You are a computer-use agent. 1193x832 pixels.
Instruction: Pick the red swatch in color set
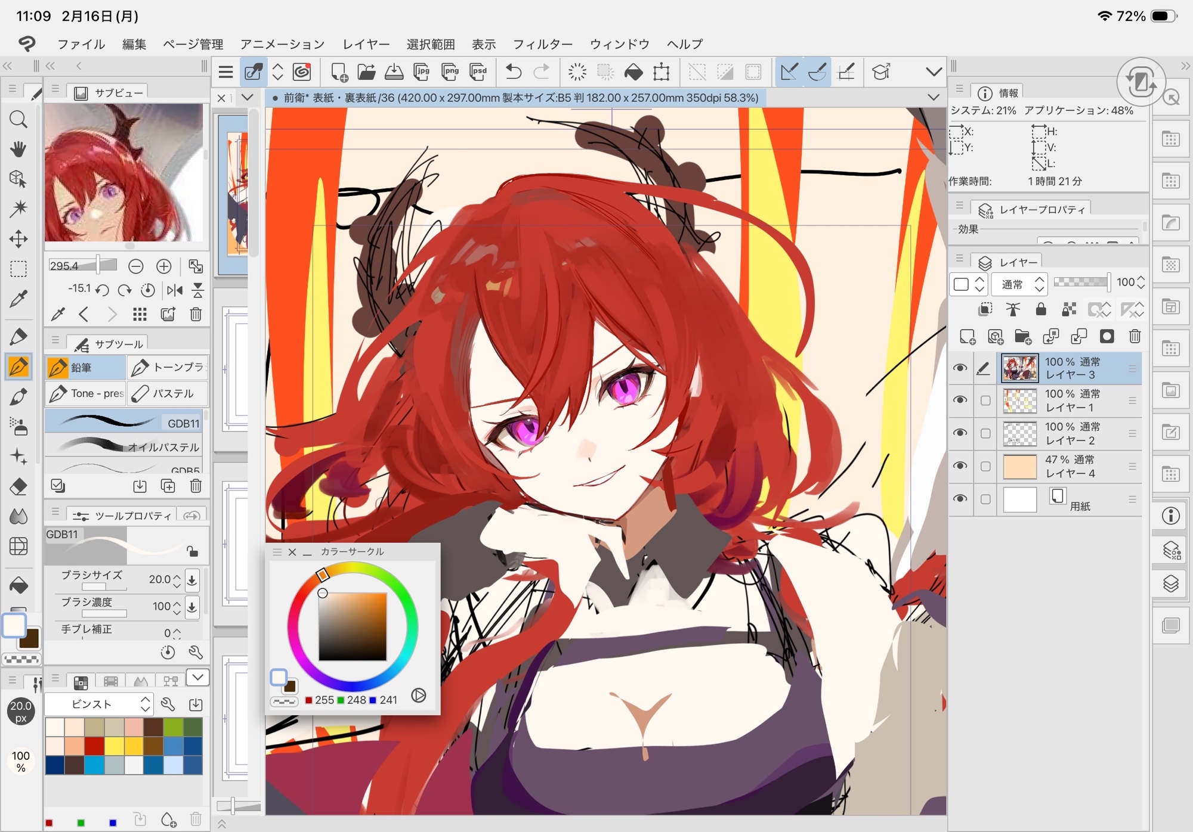[x=94, y=746]
